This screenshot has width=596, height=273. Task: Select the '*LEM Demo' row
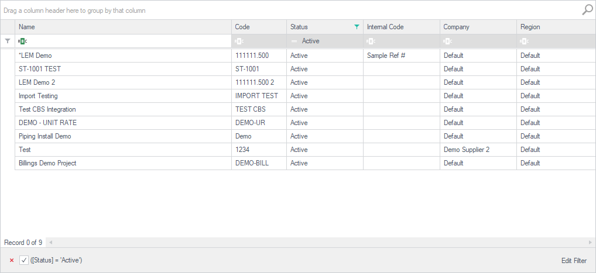click(305, 56)
